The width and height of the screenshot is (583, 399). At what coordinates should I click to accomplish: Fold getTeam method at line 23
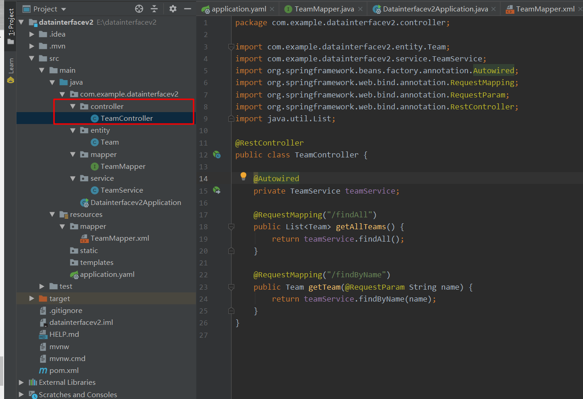point(231,287)
